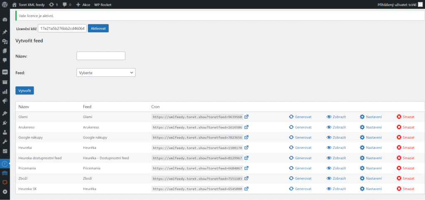Viewport: 425px width, 200px height.
Task: Click the 'Název' table column header
Action: [x=24, y=107]
